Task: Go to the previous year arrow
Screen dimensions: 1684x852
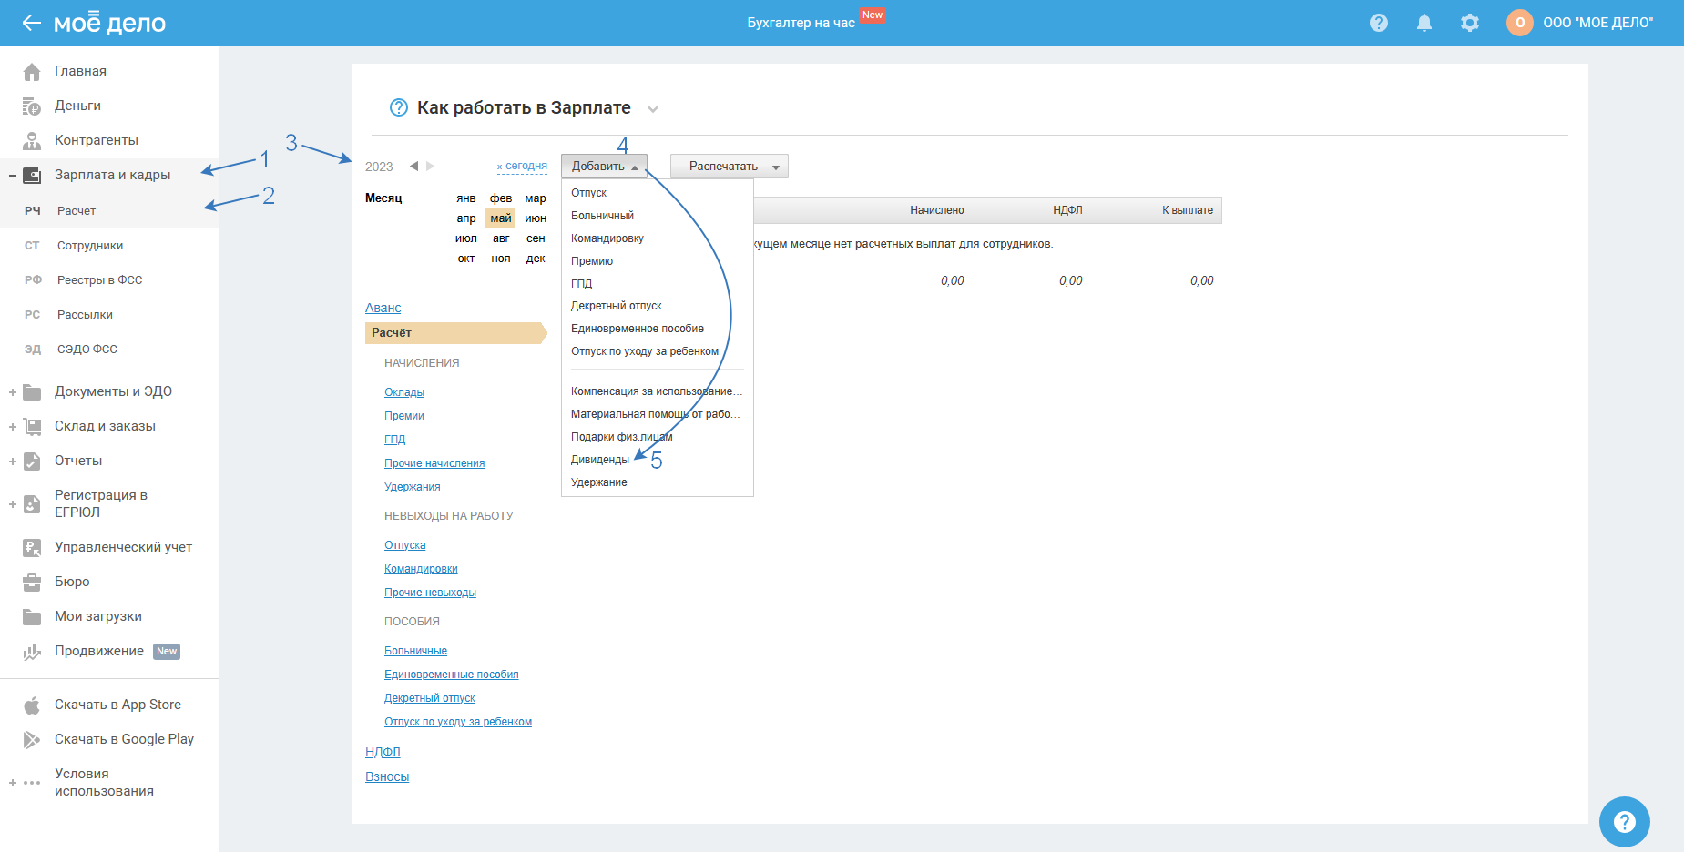Action: tap(413, 166)
